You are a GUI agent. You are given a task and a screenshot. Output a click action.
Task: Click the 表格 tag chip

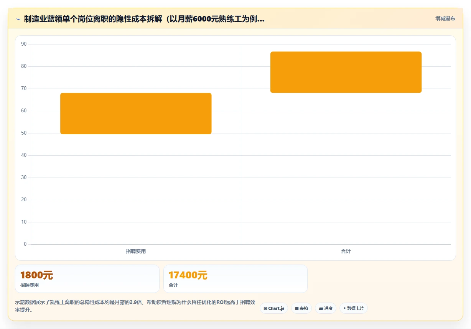click(x=301, y=308)
